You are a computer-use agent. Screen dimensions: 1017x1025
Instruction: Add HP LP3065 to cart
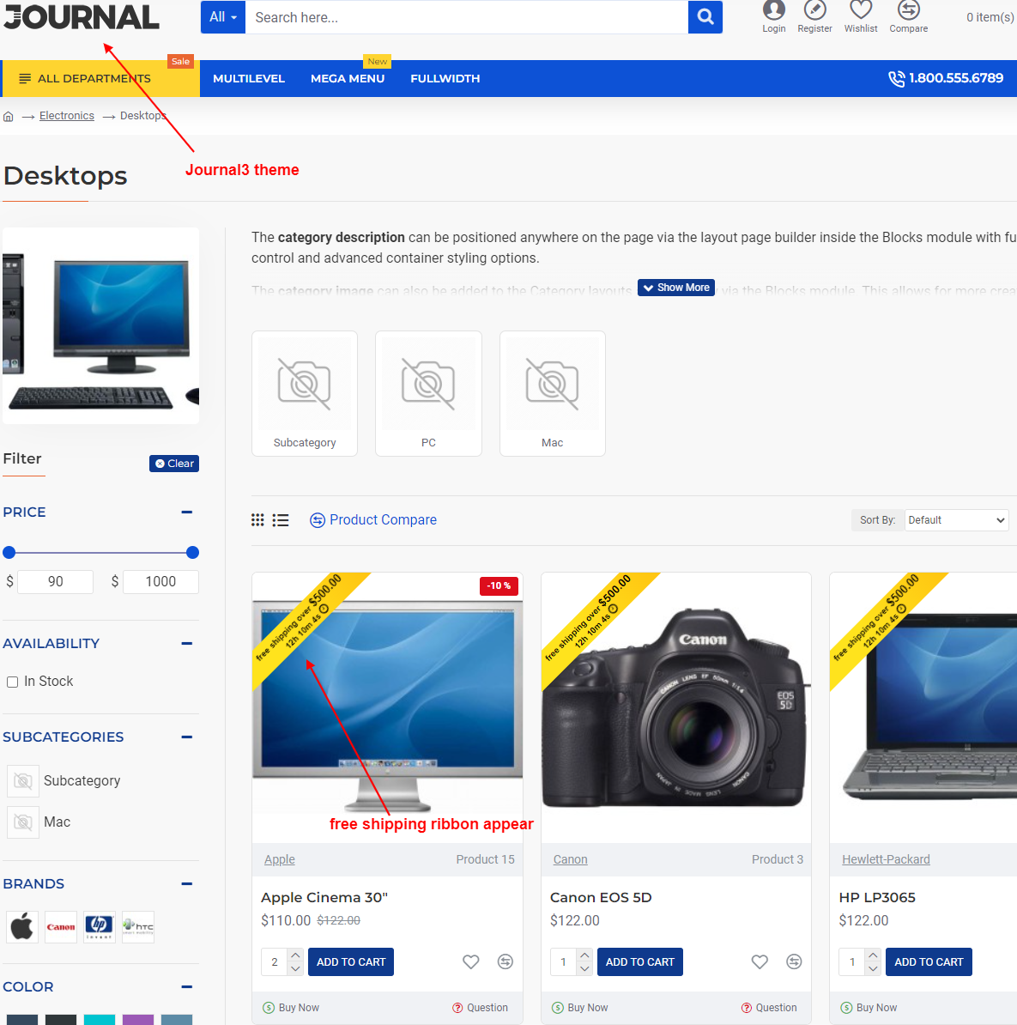(929, 961)
